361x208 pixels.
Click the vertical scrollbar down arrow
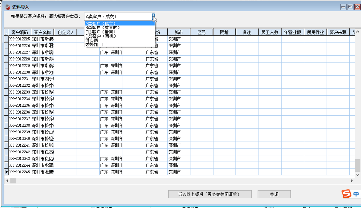pyautogui.click(x=357, y=175)
